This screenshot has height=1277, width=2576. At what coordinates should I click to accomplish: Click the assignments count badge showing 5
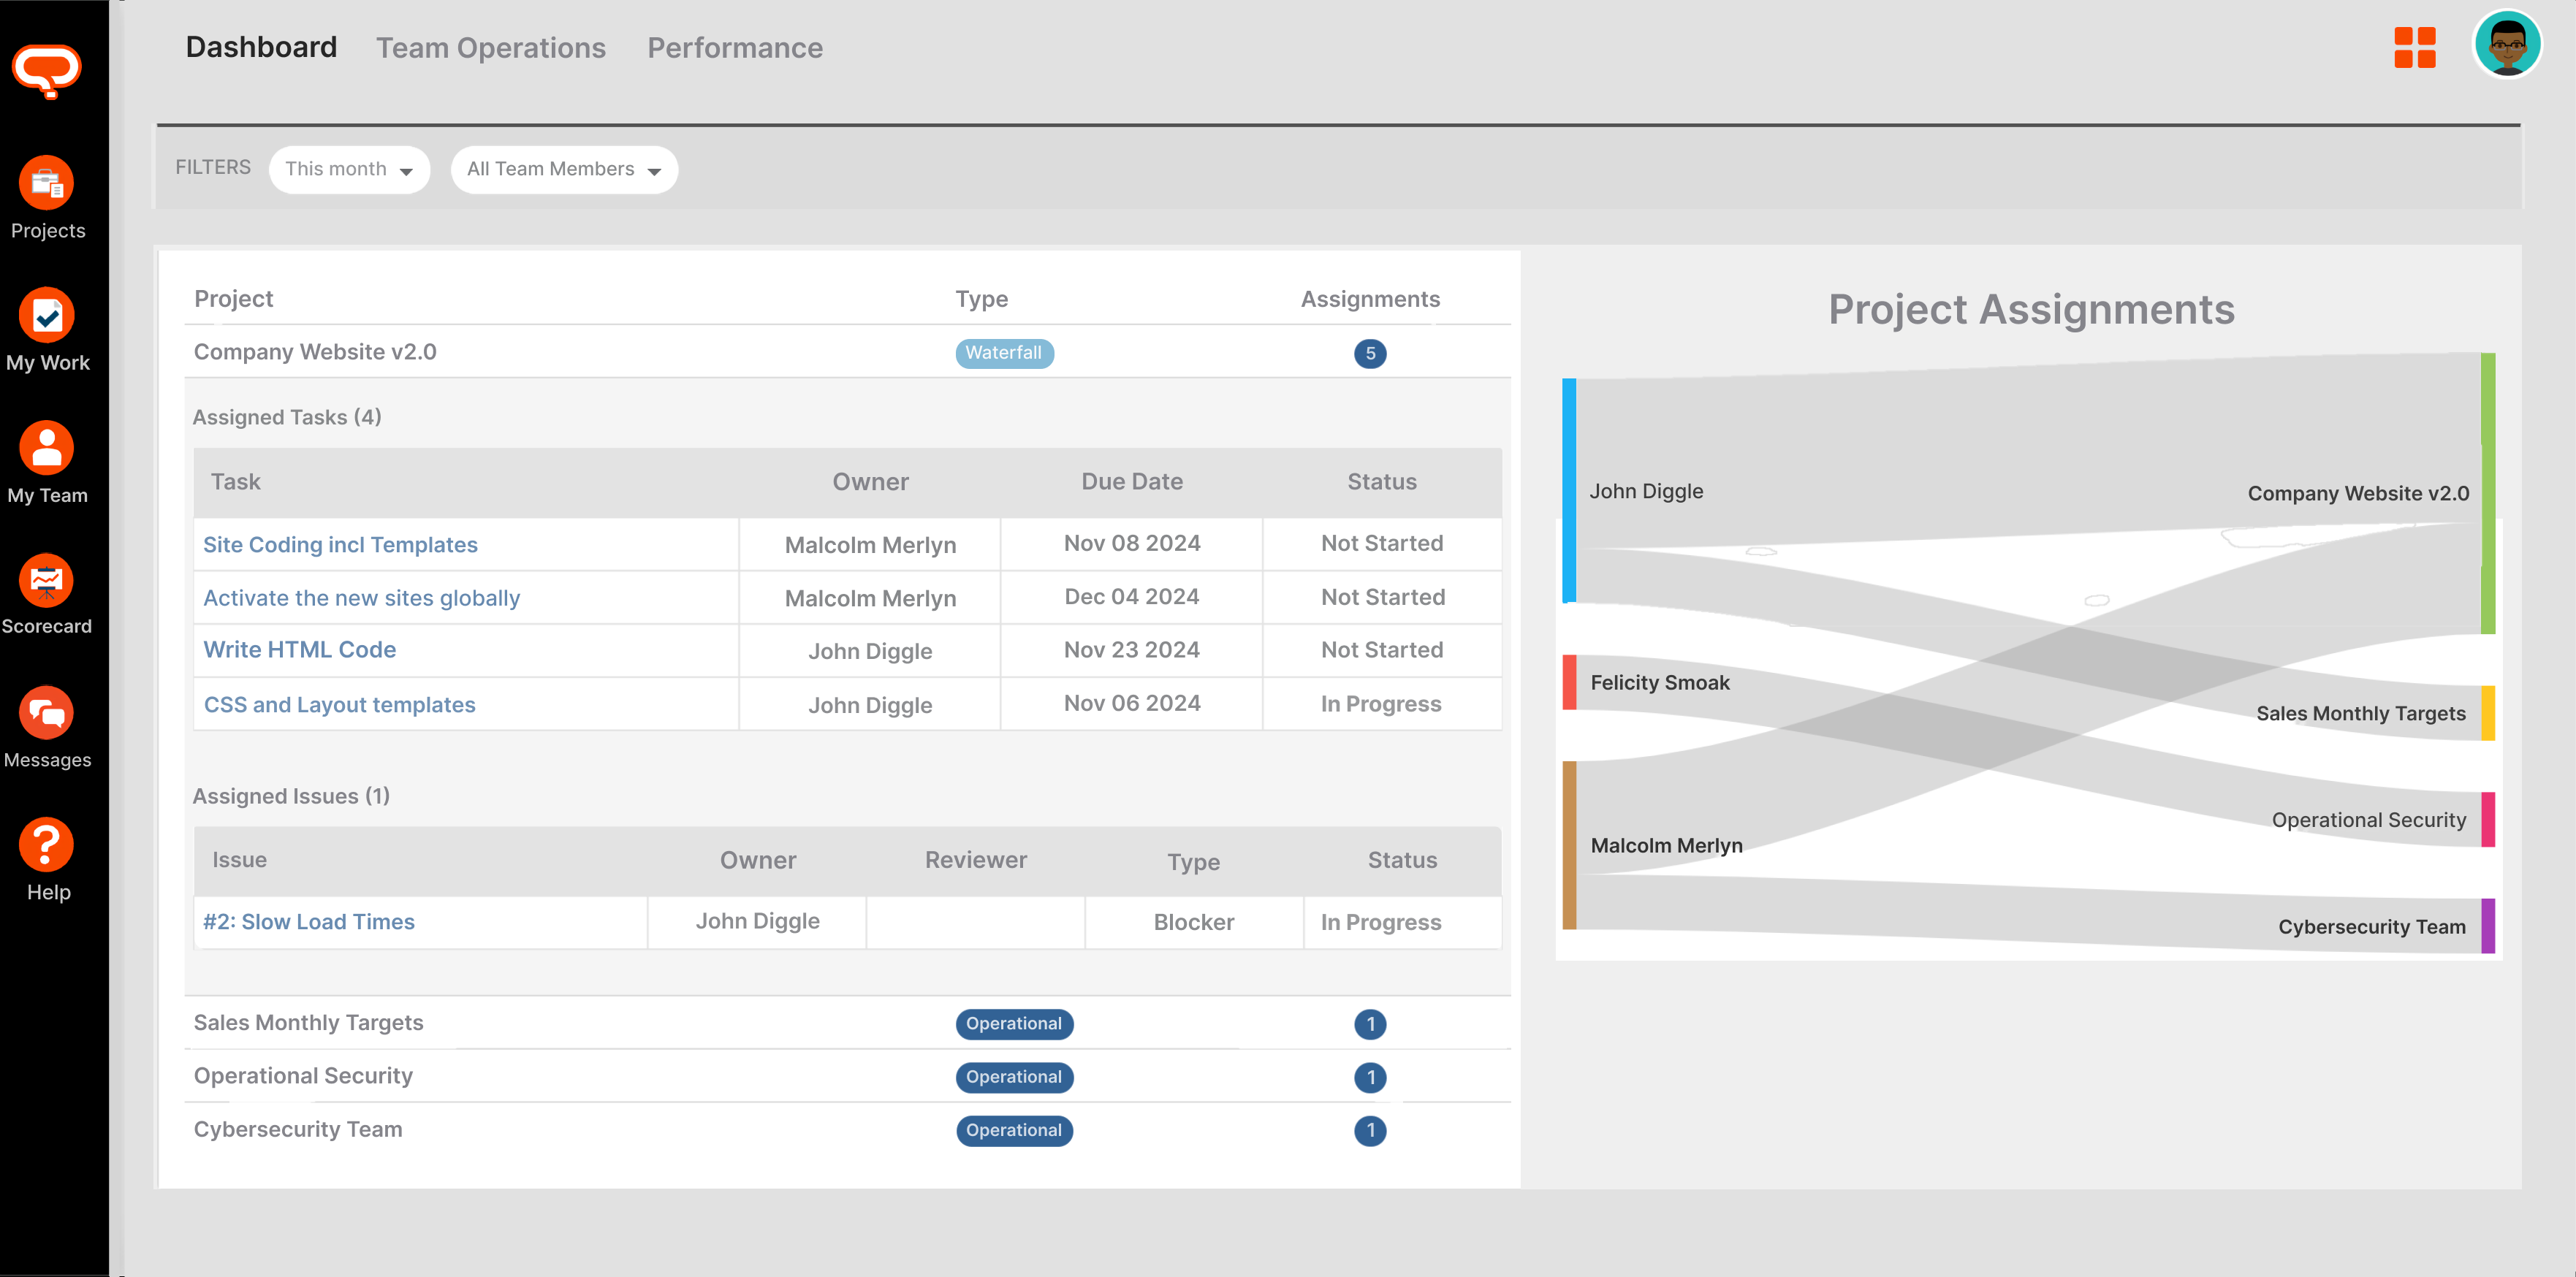1370,353
